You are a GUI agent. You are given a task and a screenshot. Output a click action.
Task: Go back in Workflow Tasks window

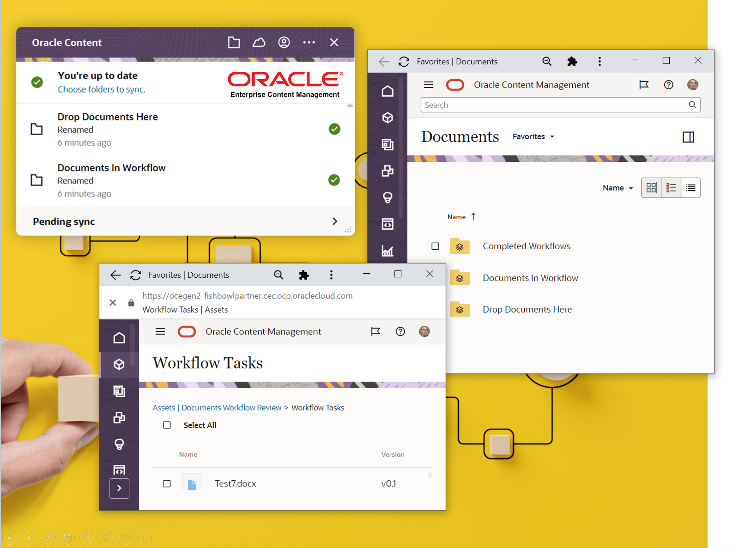[x=115, y=275]
